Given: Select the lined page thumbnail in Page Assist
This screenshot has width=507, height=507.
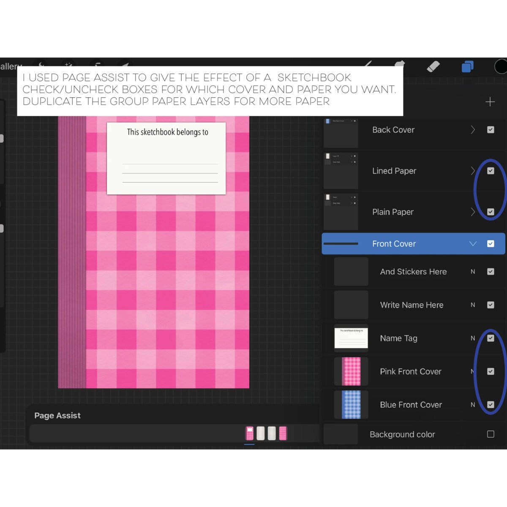Looking at the screenshot, I should point(272,433).
